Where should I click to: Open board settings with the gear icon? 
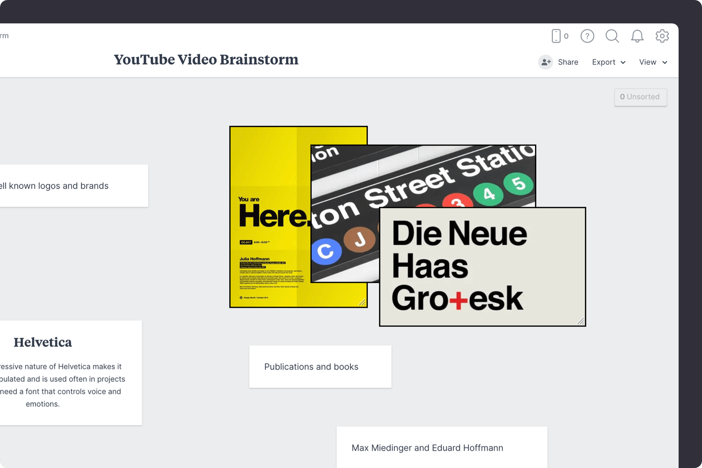pyautogui.click(x=662, y=36)
